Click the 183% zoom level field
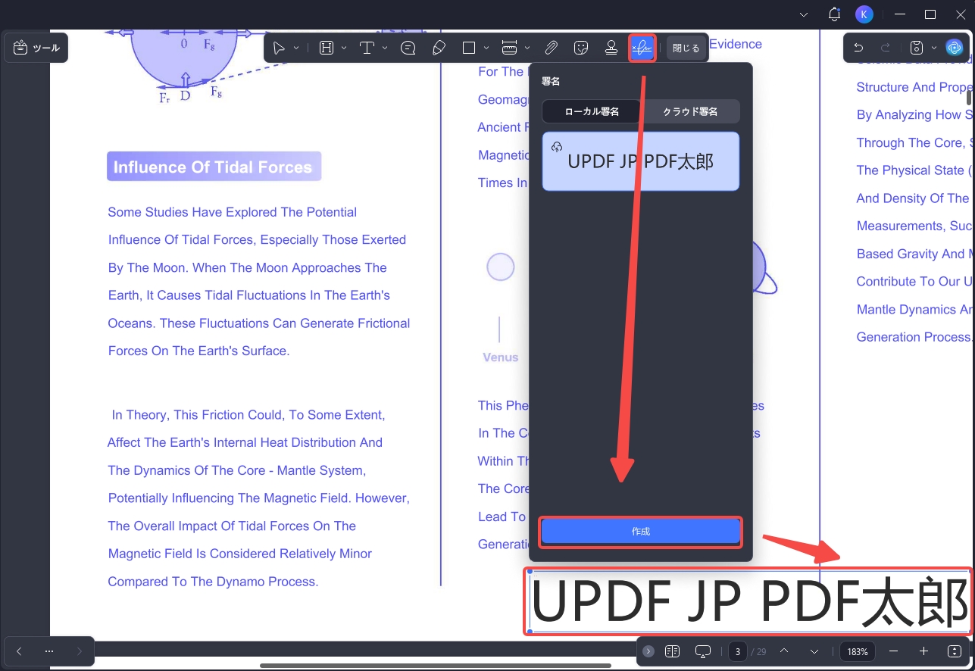The image size is (975, 671). click(x=858, y=651)
